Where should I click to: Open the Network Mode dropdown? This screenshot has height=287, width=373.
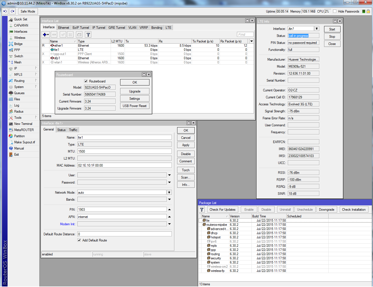pos(169,193)
